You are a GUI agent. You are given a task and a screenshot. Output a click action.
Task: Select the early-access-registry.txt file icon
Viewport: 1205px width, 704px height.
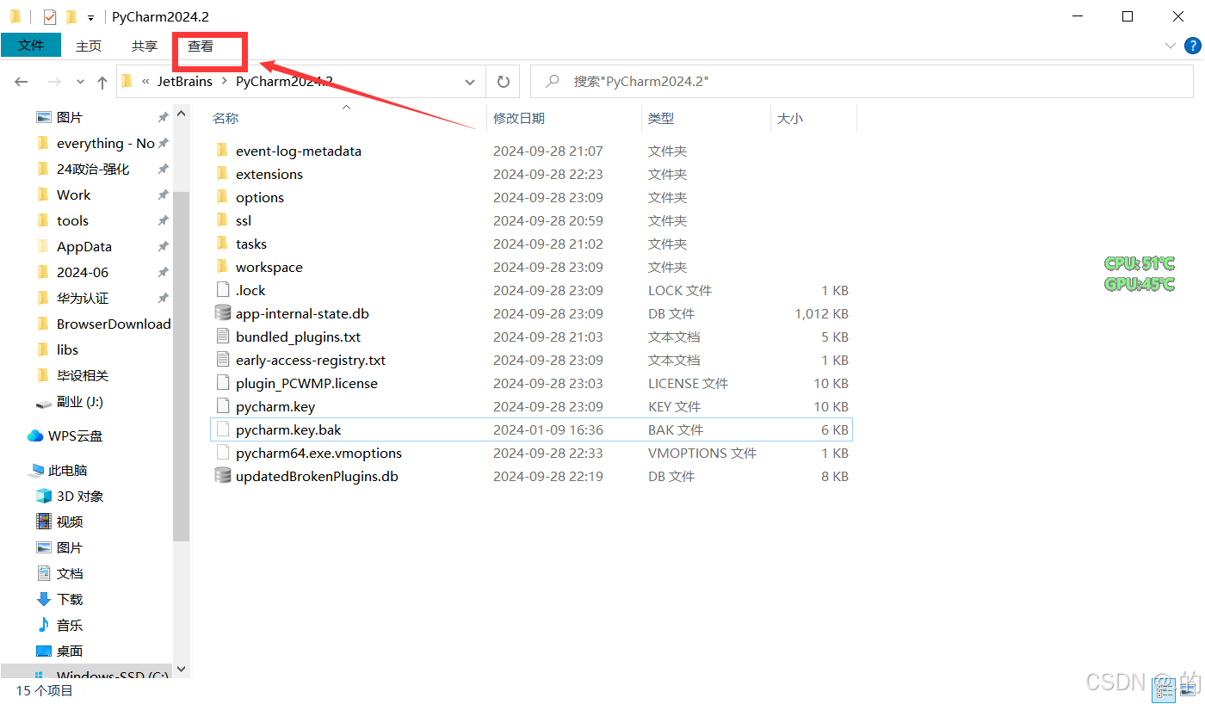222,360
